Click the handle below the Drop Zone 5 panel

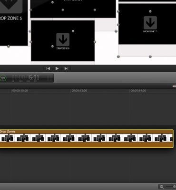[9, 47]
